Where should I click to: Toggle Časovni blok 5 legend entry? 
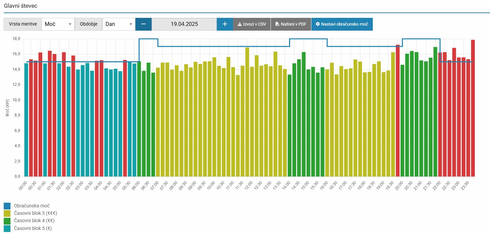click(x=33, y=228)
